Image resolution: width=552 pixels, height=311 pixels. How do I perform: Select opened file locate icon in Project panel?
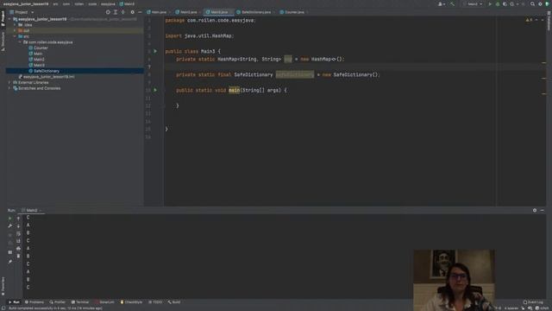[x=108, y=12]
